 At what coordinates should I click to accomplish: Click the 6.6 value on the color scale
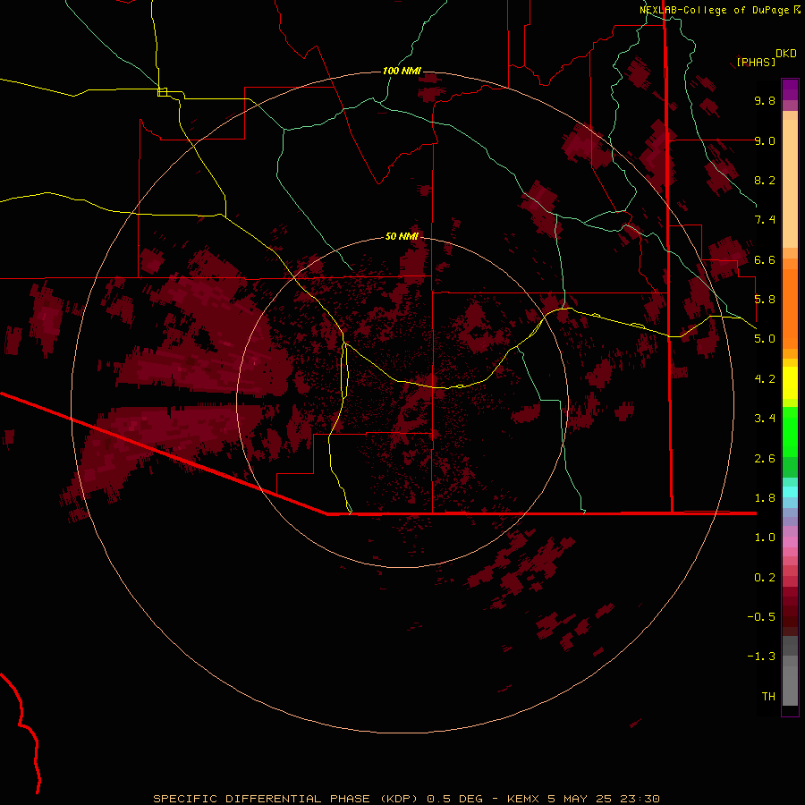pyautogui.click(x=765, y=259)
